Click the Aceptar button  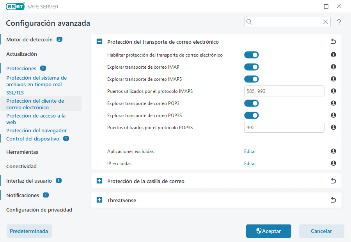pos(268,231)
